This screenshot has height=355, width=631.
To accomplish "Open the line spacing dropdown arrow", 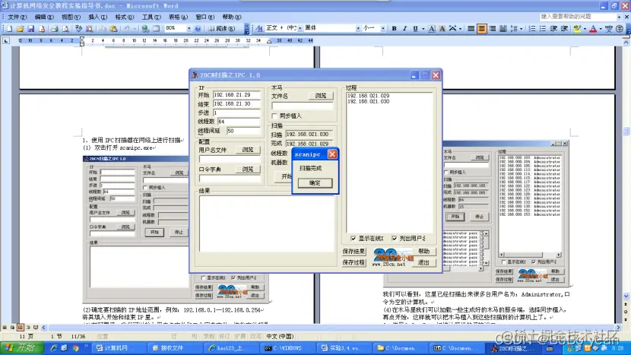I will click(521, 28).
